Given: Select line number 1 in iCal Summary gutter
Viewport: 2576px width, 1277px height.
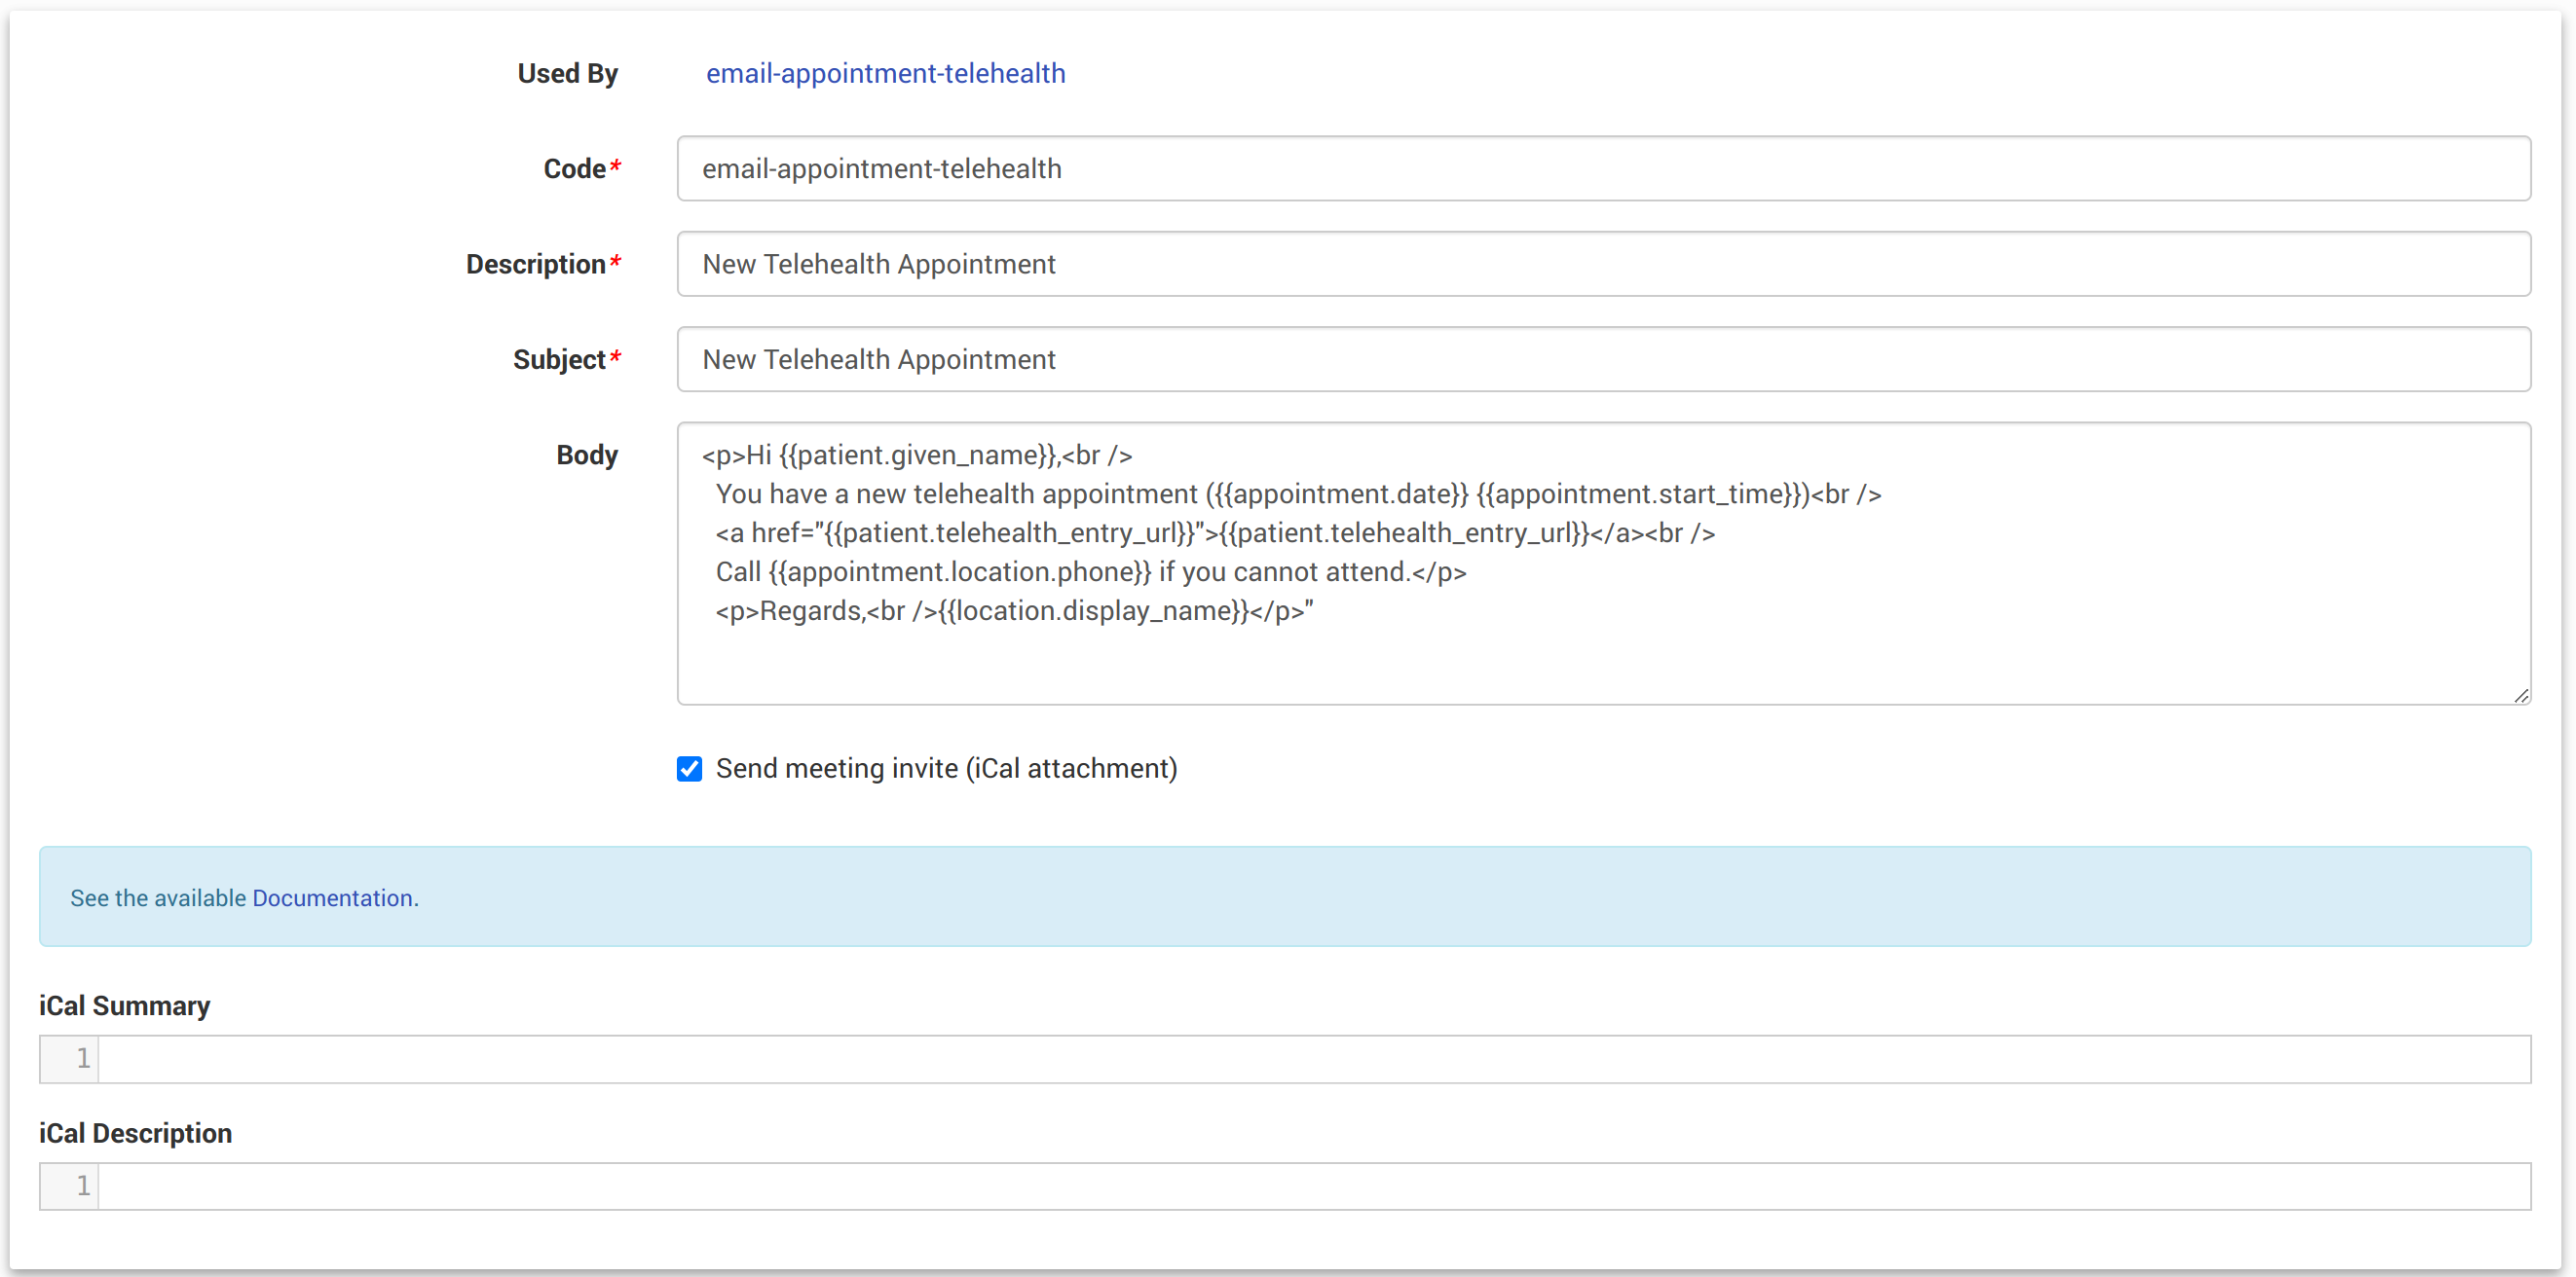Looking at the screenshot, I should click(82, 1058).
